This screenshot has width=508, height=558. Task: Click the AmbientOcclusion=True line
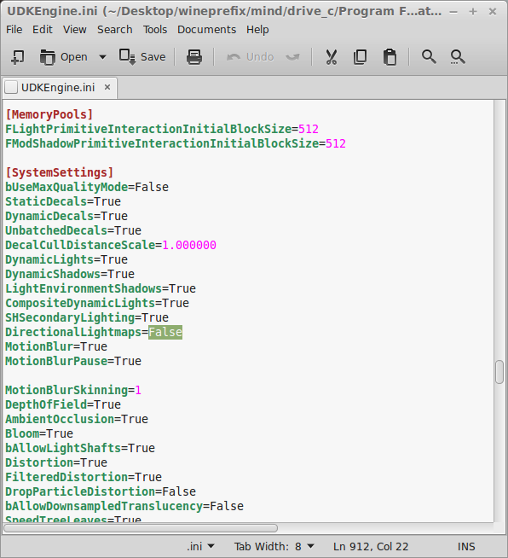[x=77, y=419]
